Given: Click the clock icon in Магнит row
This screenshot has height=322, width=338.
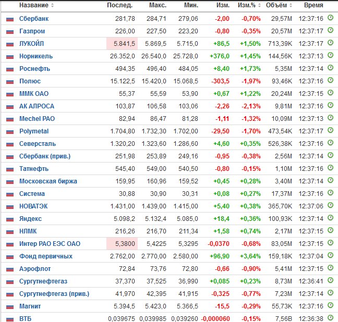Looking at the screenshot, I should 330,305.
